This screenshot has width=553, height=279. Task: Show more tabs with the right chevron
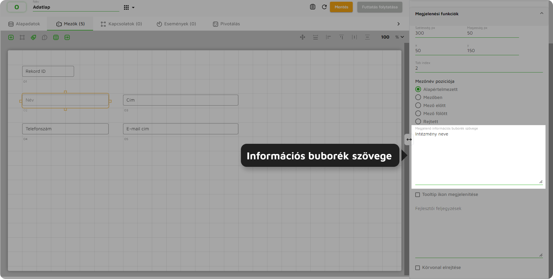[x=399, y=24]
